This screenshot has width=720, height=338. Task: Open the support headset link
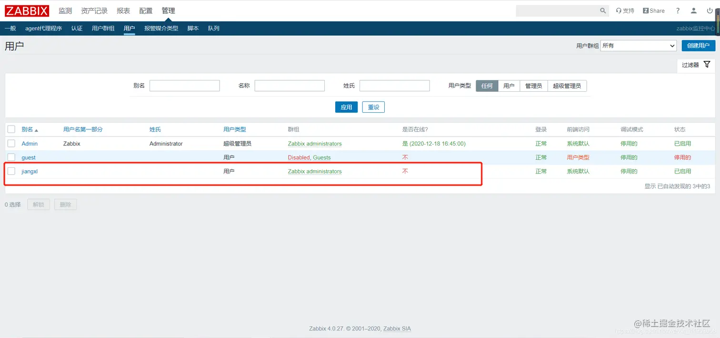coord(625,10)
